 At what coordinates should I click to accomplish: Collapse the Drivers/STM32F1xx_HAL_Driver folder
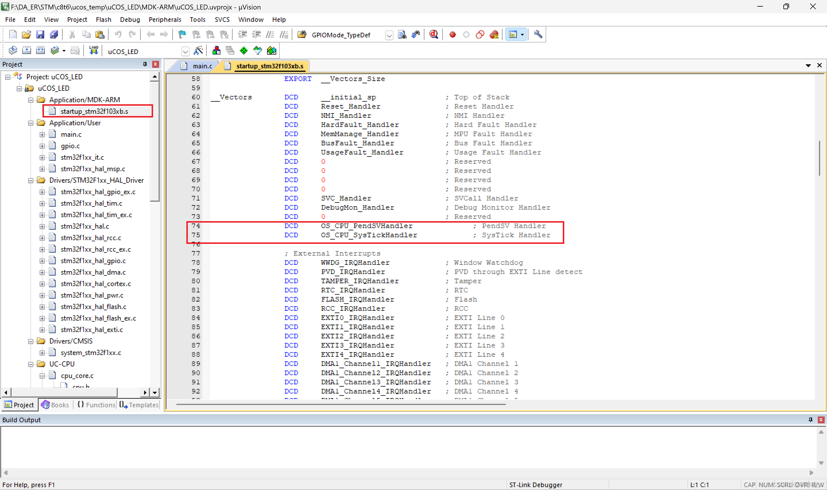click(x=31, y=180)
